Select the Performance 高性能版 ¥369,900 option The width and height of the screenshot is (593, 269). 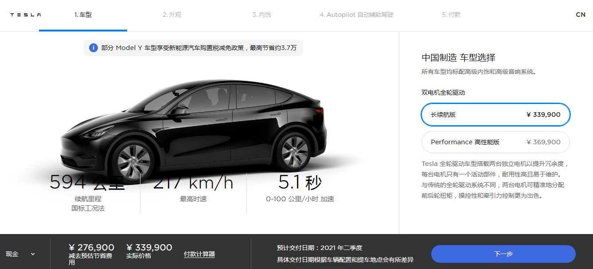[x=495, y=142]
